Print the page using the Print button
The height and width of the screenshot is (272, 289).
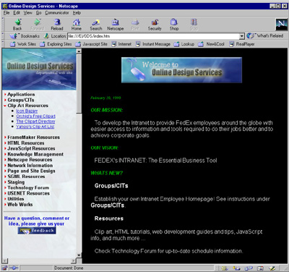click(x=135, y=25)
